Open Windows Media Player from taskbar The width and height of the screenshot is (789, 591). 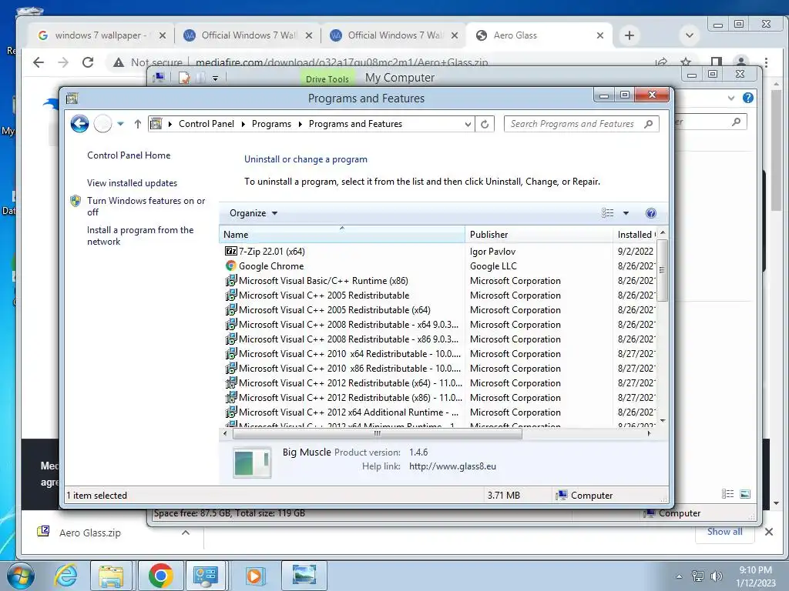point(253,576)
